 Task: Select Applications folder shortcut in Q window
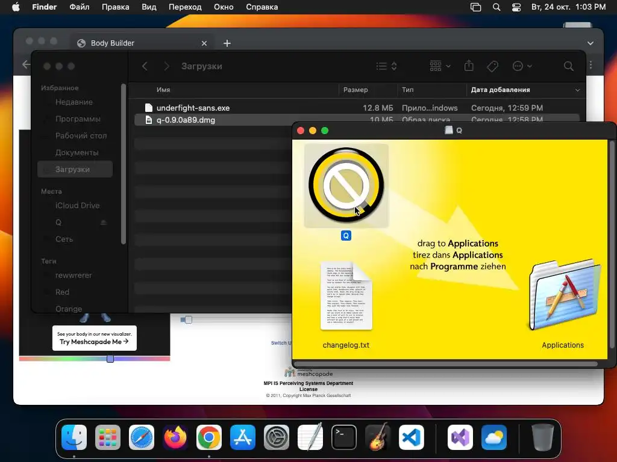(x=564, y=295)
